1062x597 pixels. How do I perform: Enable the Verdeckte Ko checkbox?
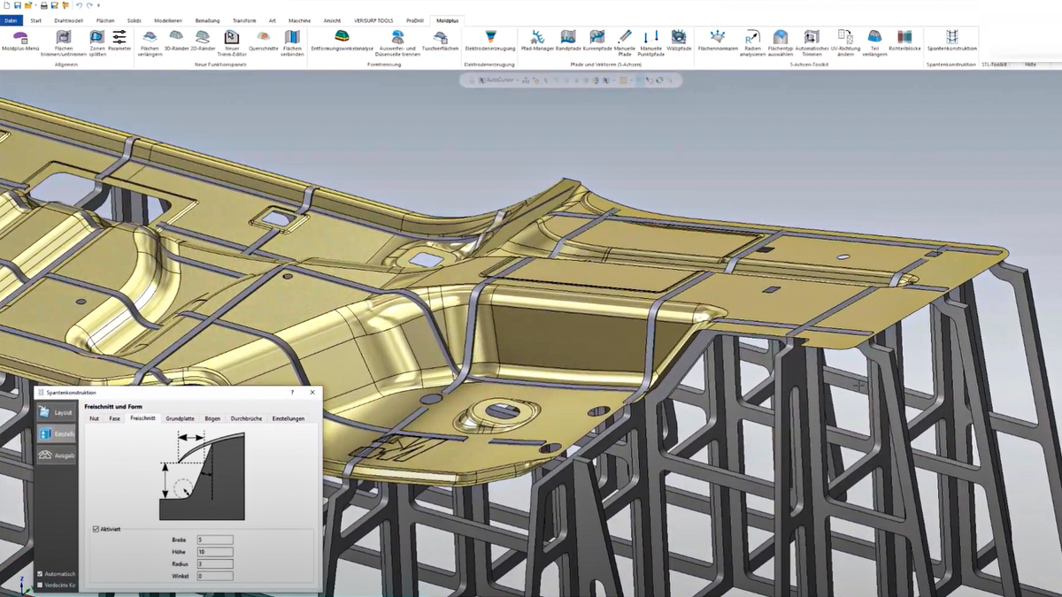click(39, 586)
